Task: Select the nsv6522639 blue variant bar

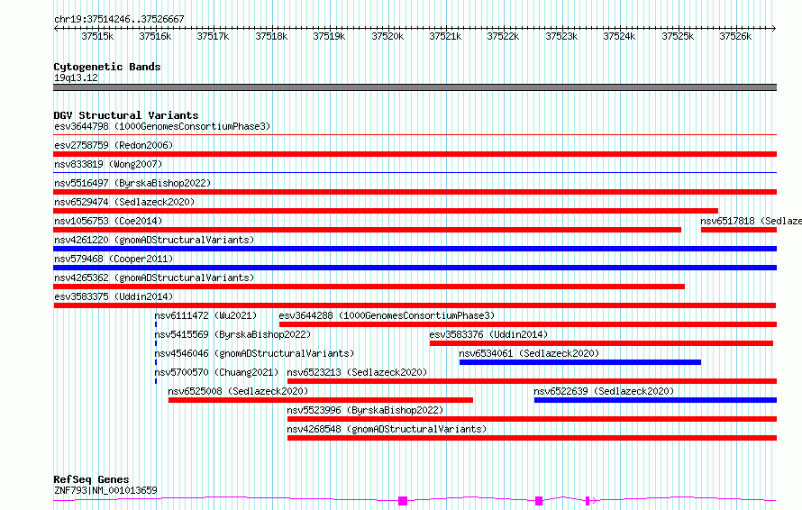Action: click(655, 400)
